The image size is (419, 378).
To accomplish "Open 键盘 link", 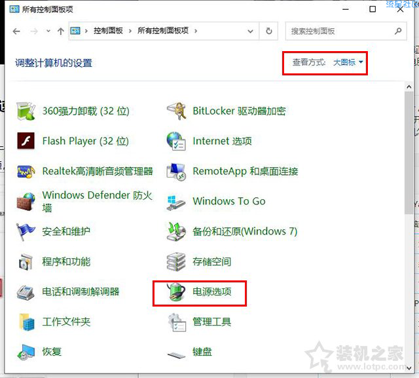I will click(202, 352).
